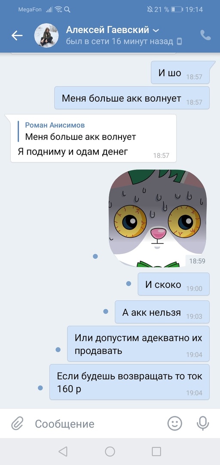Start a voice call with phone icon
Image resolution: width=220 pixels, height=465 pixels.
[x=205, y=35]
